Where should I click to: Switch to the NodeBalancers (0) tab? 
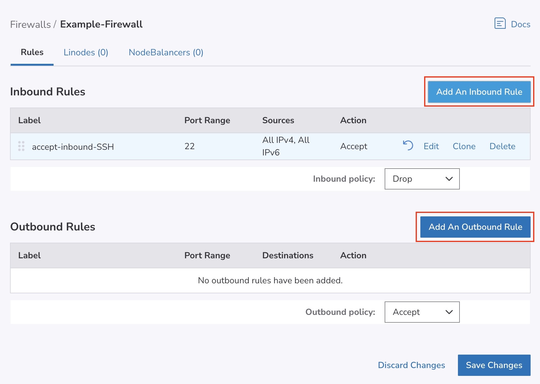click(166, 52)
